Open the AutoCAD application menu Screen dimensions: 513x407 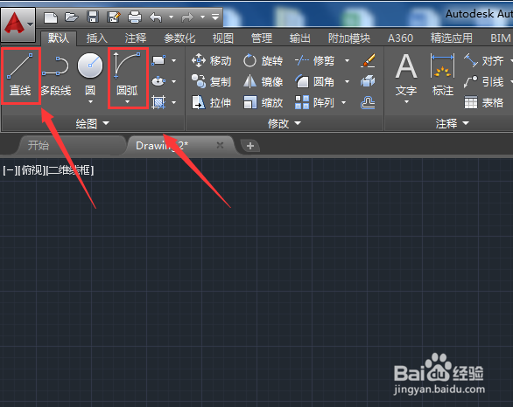[x=18, y=24]
